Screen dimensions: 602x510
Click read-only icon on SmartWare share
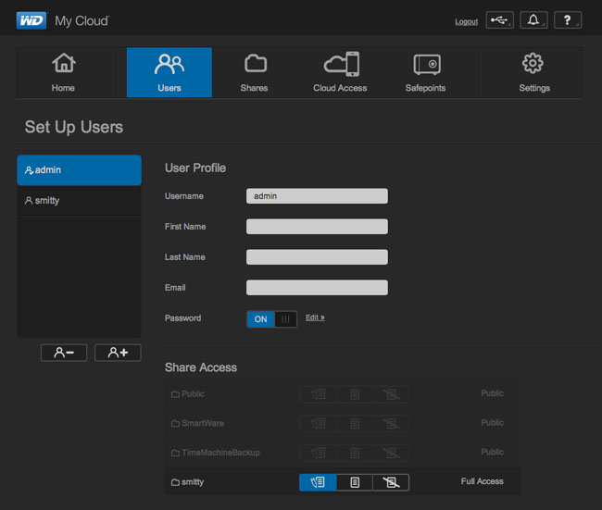click(355, 423)
